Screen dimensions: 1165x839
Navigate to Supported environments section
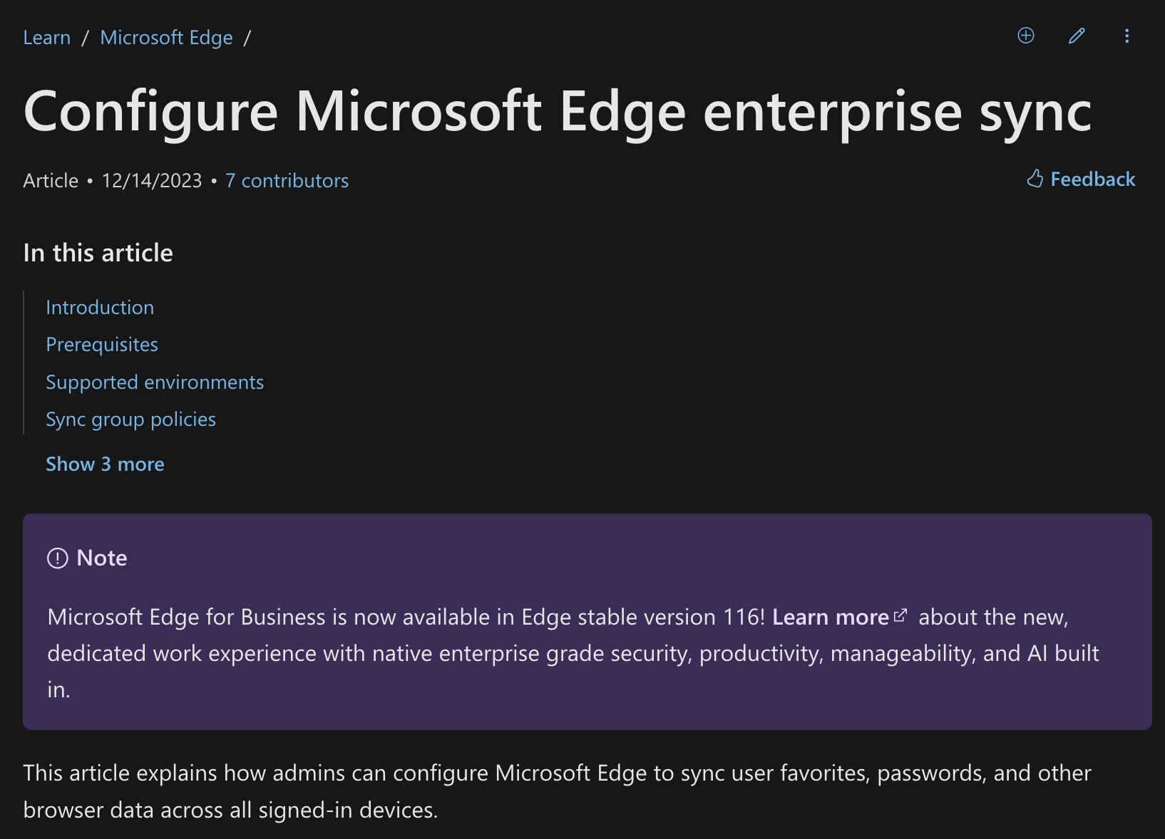[x=155, y=382]
